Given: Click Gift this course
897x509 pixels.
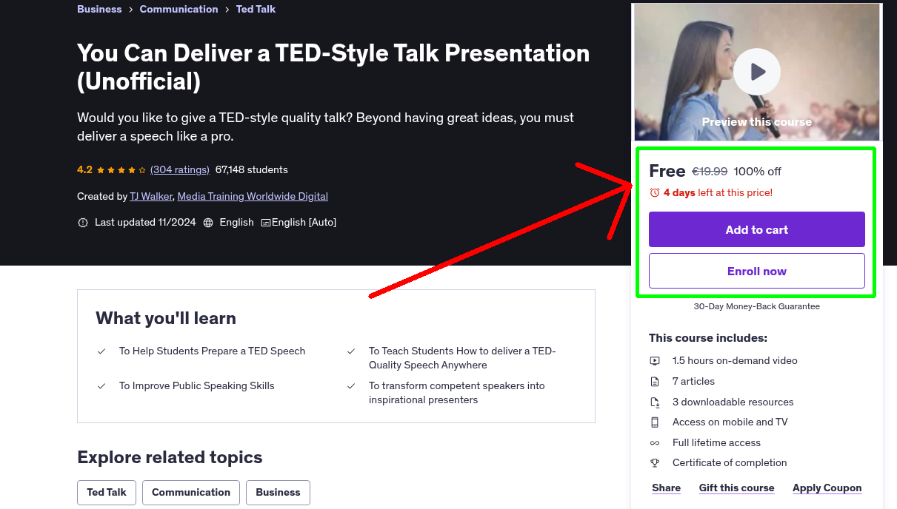Looking at the screenshot, I should tap(736, 488).
